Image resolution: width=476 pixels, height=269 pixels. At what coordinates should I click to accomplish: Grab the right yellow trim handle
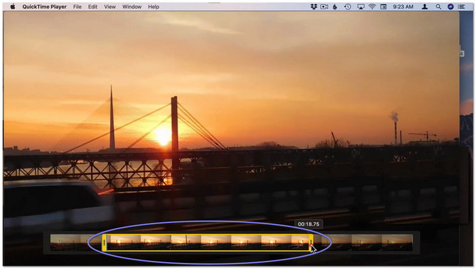311,243
